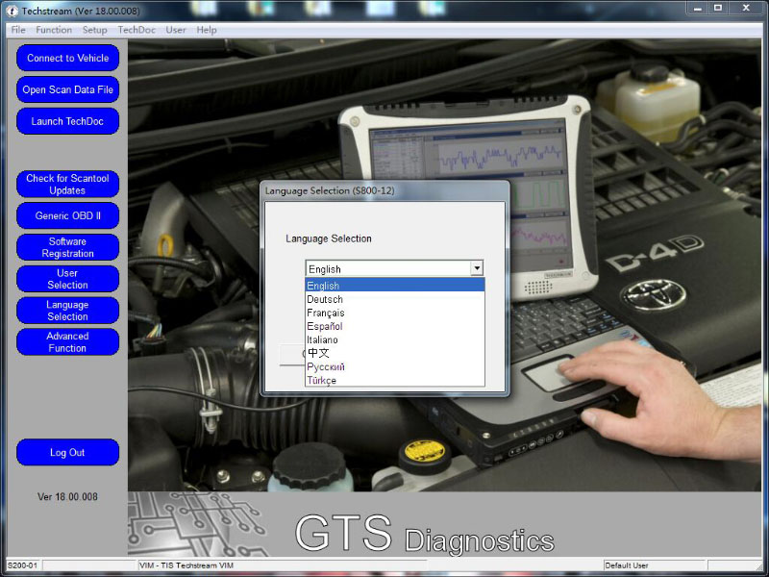This screenshot has width=769, height=577.
Task: Open the Setup menu
Action: click(x=95, y=30)
